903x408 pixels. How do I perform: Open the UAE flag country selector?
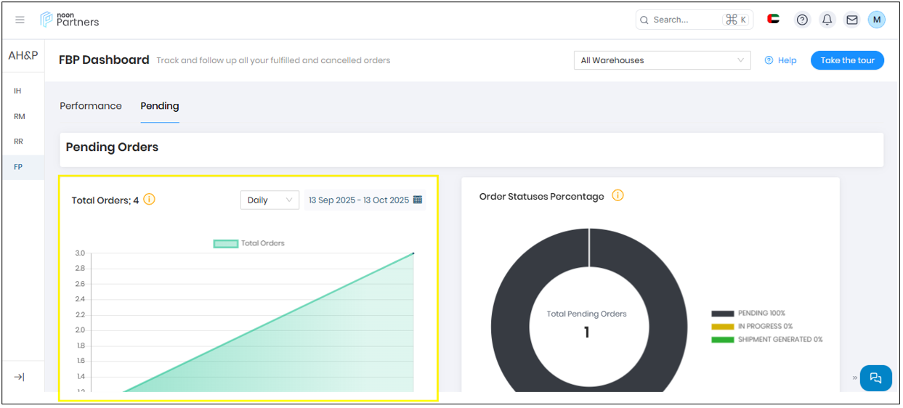[774, 20]
